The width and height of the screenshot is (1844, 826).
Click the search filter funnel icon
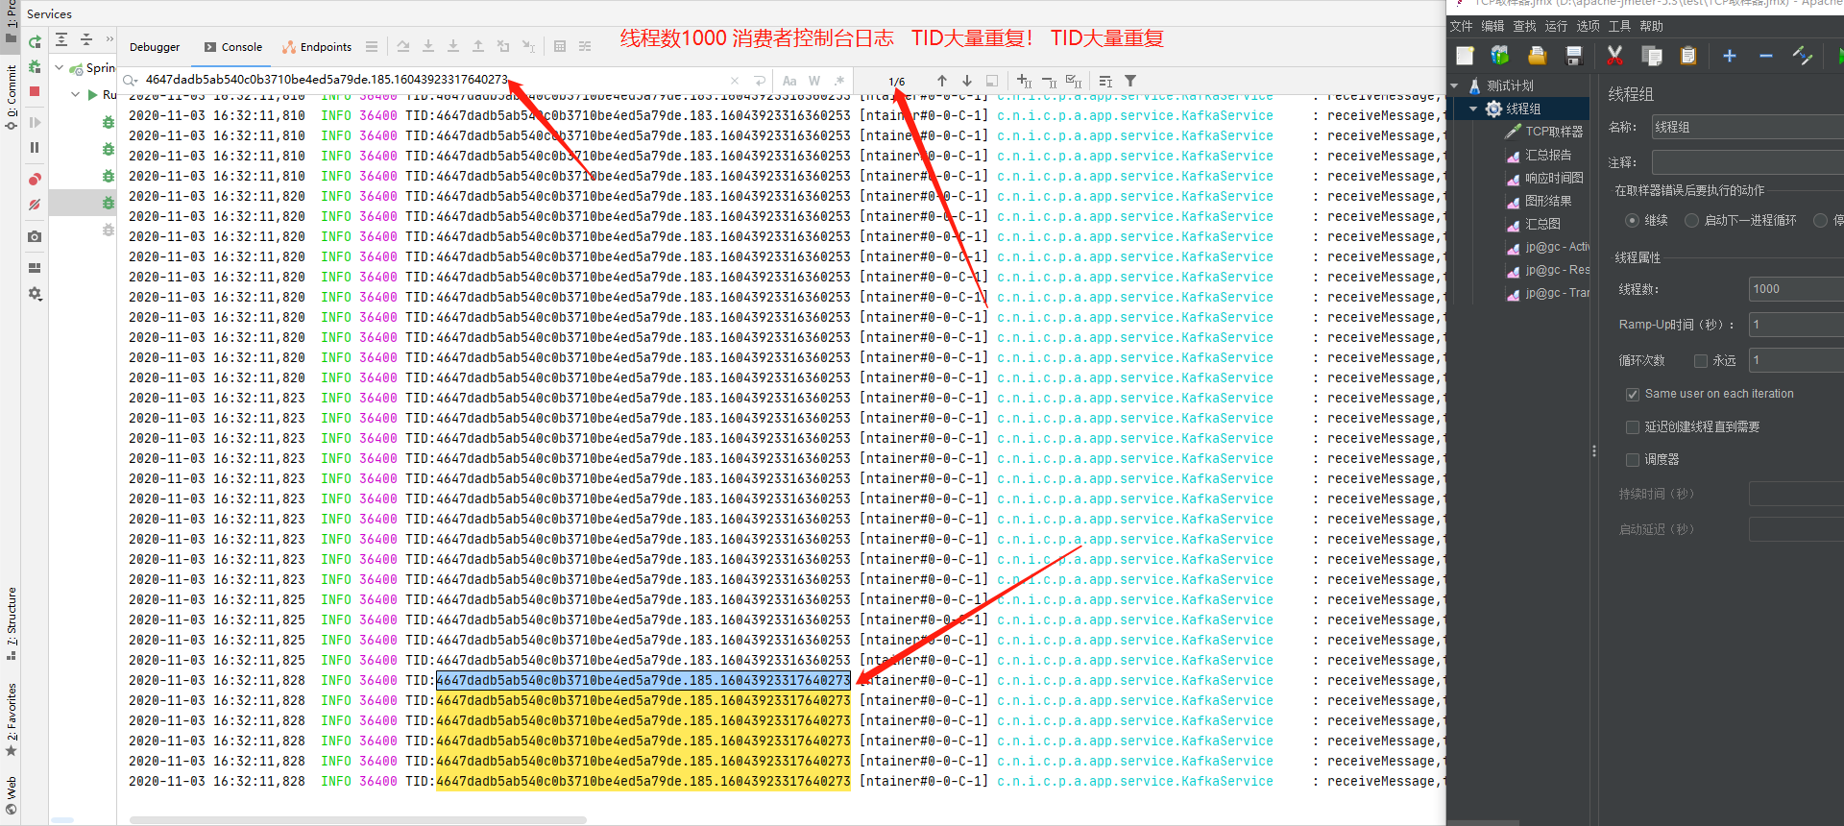coord(1130,81)
